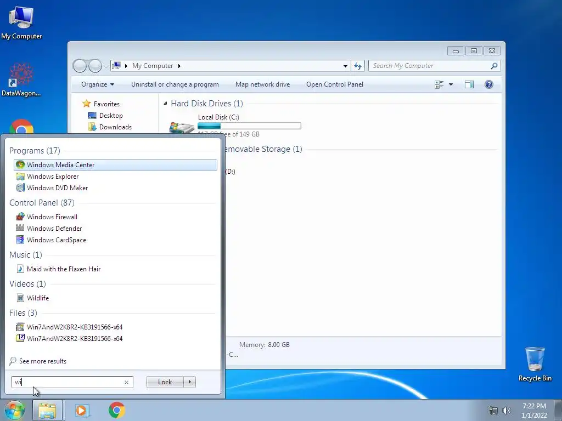Select Local Disk (C:) drive
The height and width of the screenshot is (421, 562).
234,126
